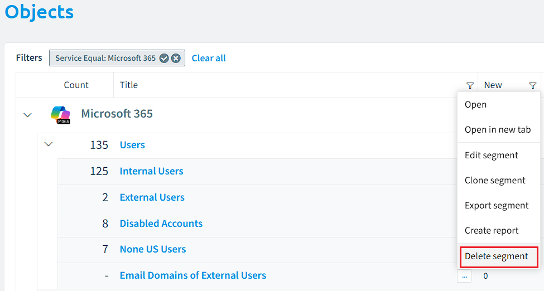Open the Title column filter funnel

point(470,85)
